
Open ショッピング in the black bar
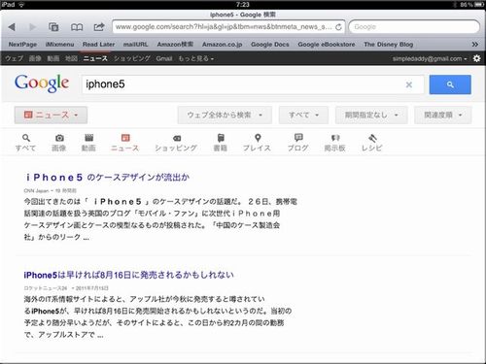pyautogui.click(x=132, y=58)
